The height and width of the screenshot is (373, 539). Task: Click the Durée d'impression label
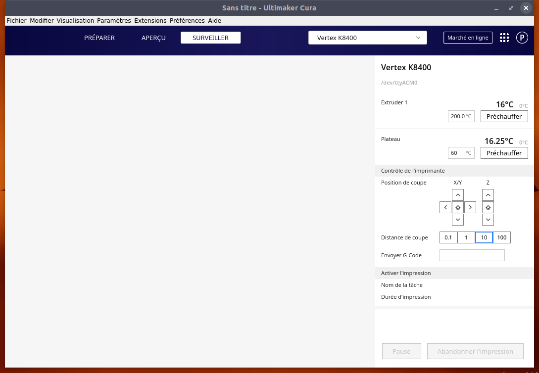406,297
